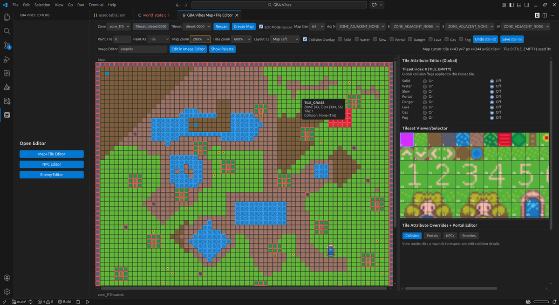The width and height of the screenshot is (559, 305).
Task: Set Solid attribute radio to On
Action: 425,81
